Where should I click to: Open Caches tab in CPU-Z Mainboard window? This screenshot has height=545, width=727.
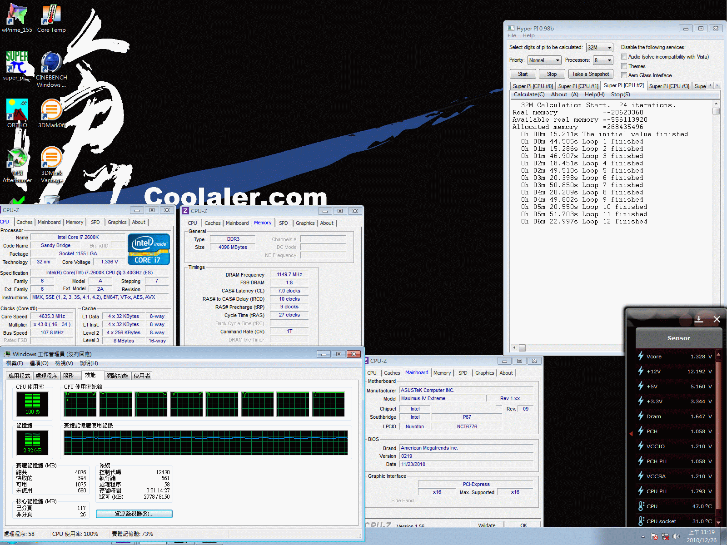(392, 373)
